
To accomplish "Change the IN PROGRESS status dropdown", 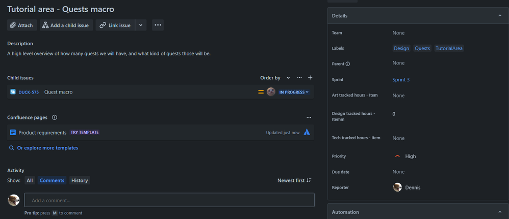I will 294,92.
